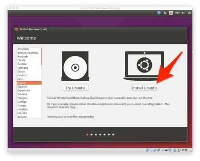The width and height of the screenshot is (200, 161).
Task: Click the hard disk activity icon in VirtualBox status bar
Action: tap(147, 150)
